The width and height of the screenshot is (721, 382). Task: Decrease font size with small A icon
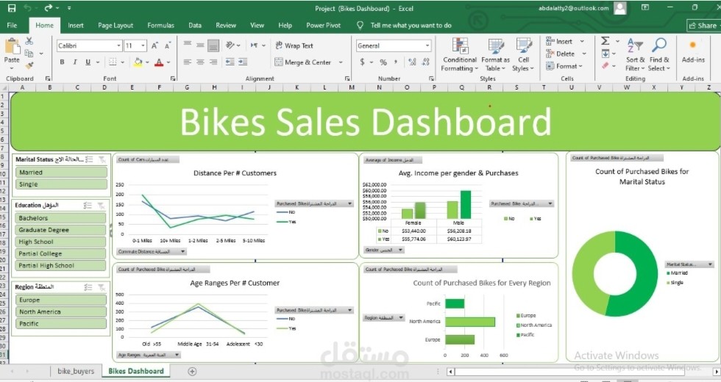click(168, 46)
